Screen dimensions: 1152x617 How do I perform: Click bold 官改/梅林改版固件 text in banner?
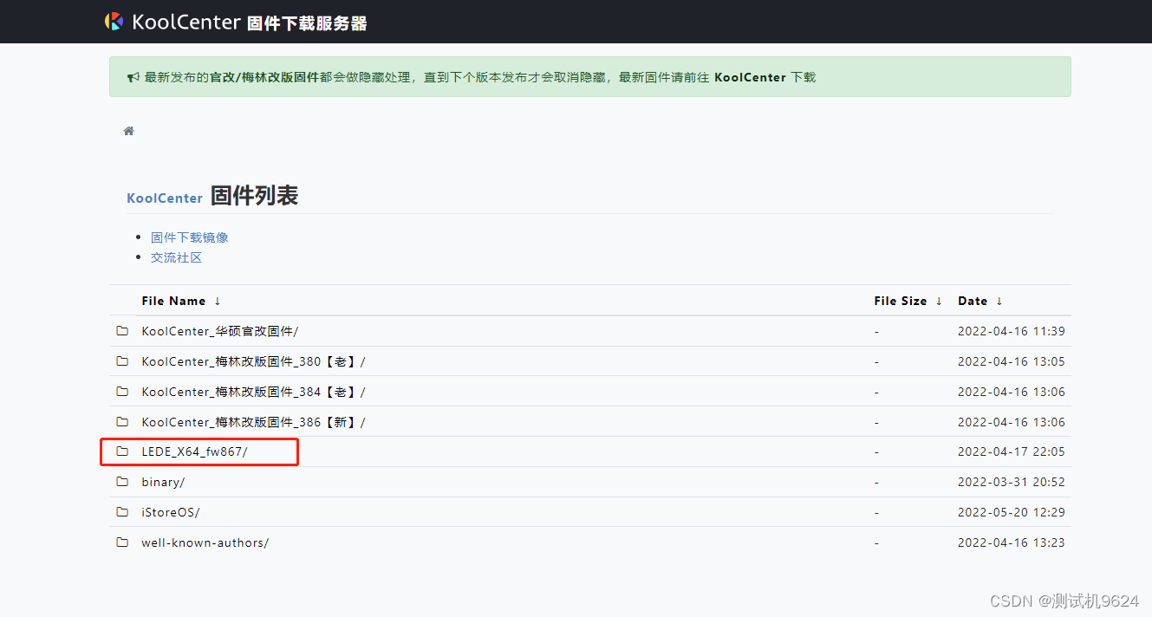pos(264,77)
